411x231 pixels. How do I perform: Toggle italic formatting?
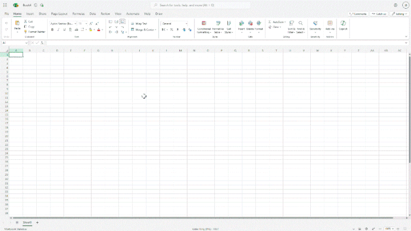pyautogui.click(x=59, y=30)
